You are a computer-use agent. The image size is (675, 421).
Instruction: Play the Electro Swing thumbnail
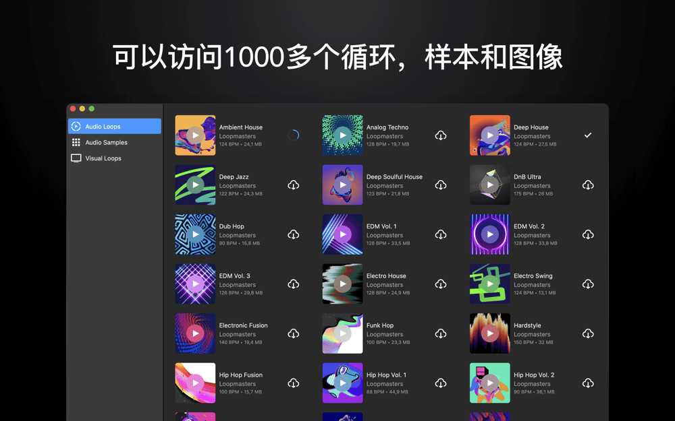[490, 284]
